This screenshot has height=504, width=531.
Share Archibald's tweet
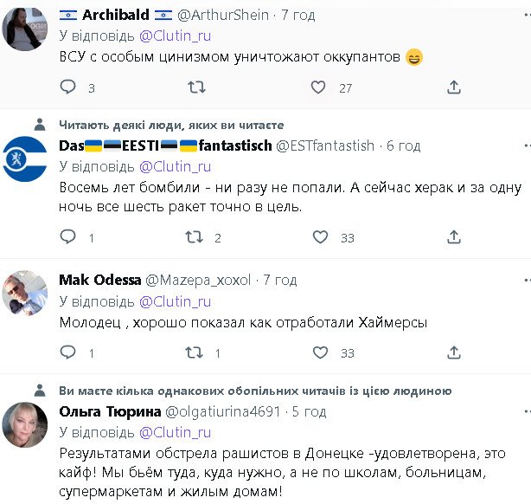[453, 87]
